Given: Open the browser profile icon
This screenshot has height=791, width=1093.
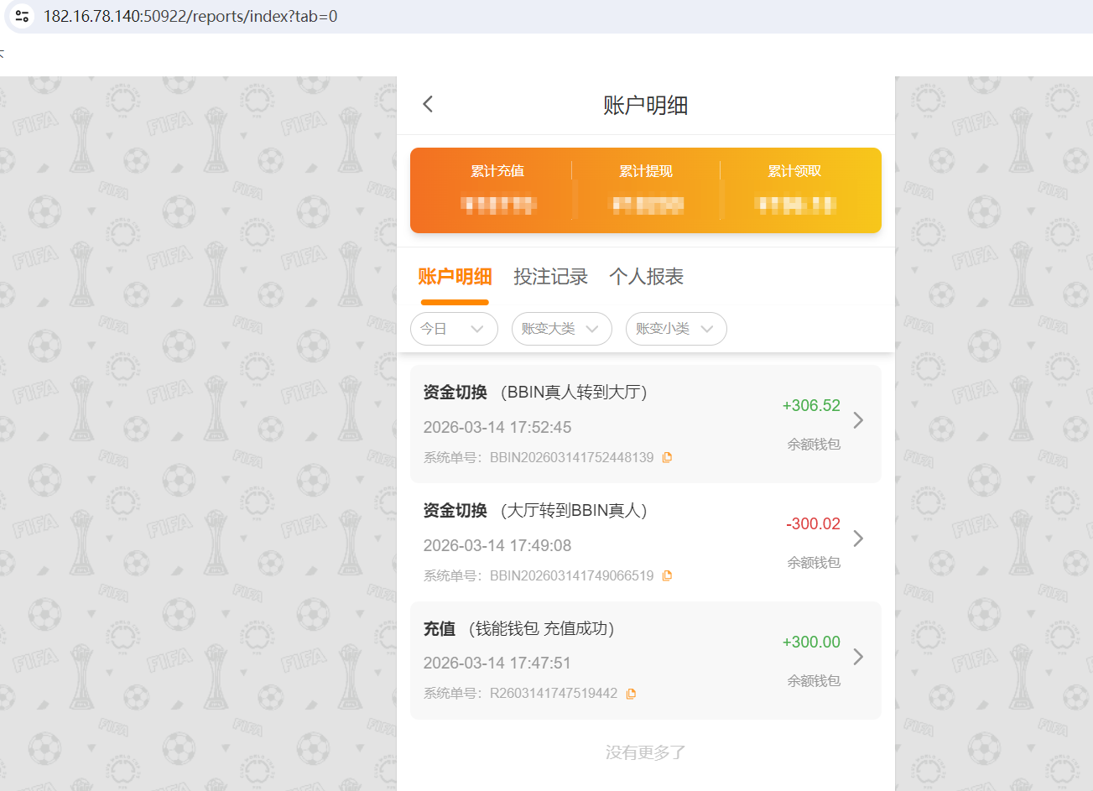Looking at the screenshot, I should [x=21, y=16].
